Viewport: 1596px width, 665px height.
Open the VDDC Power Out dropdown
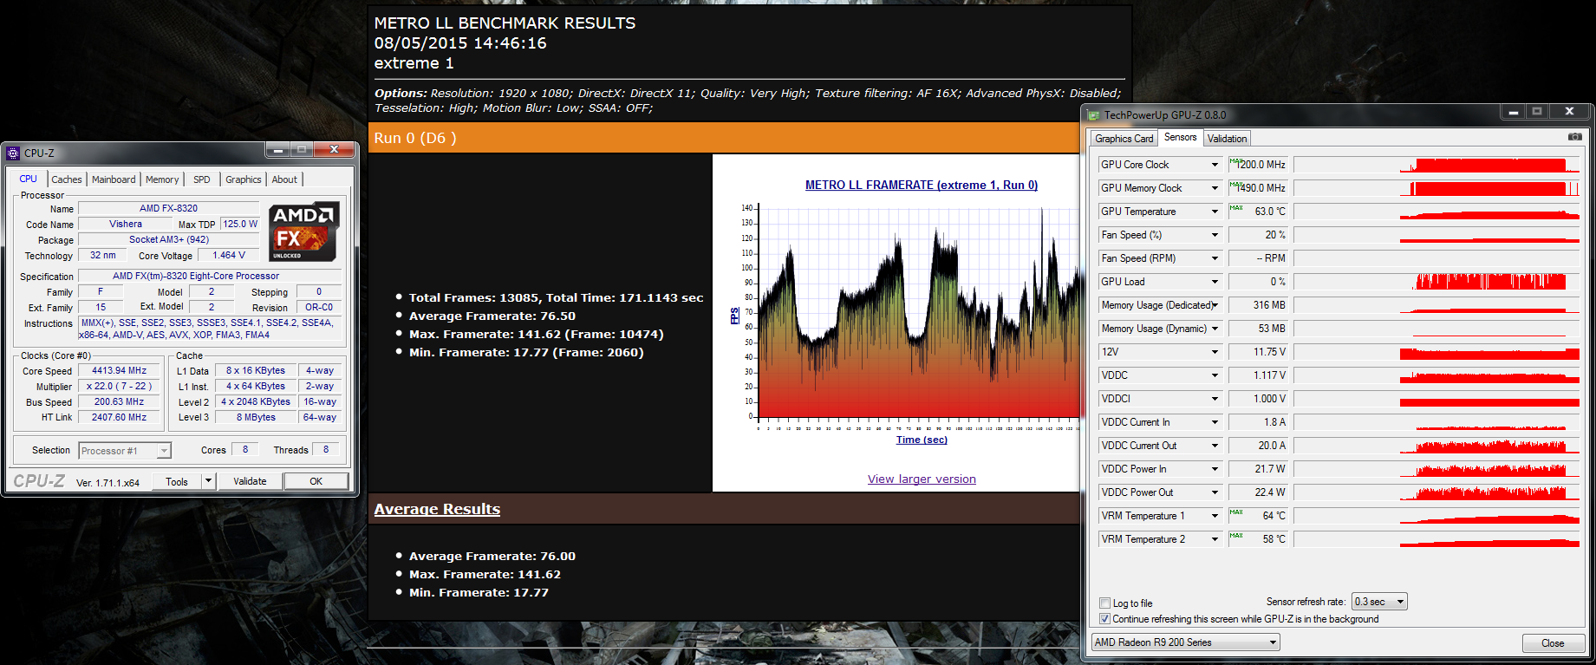click(1215, 492)
